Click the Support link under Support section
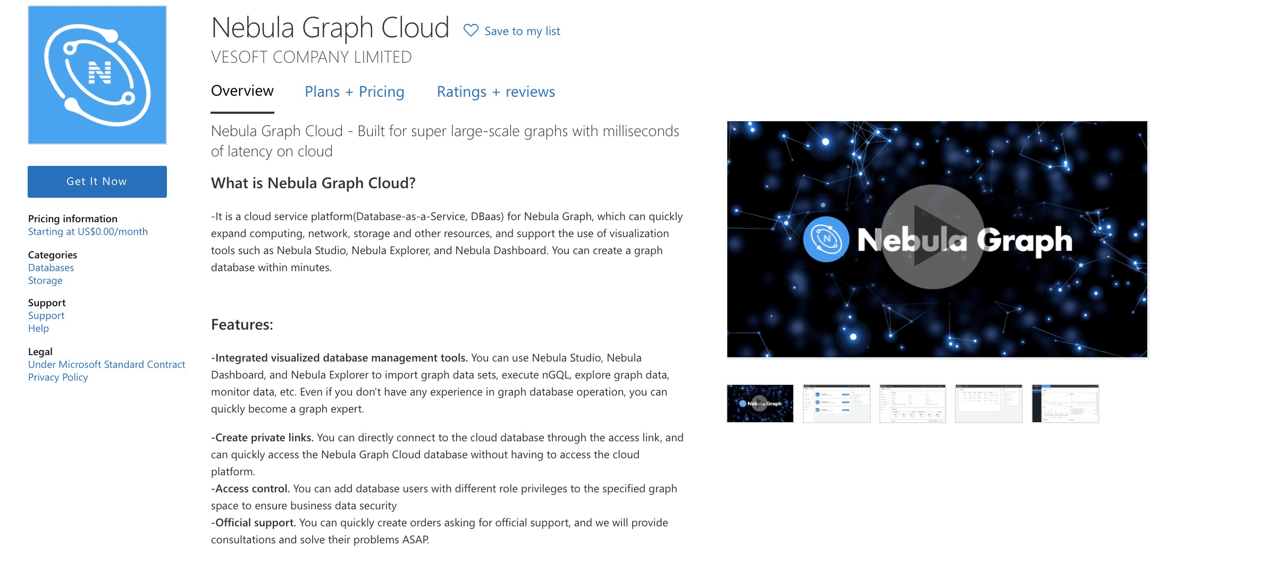This screenshot has width=1277, height=571. (x=46, y=315)
